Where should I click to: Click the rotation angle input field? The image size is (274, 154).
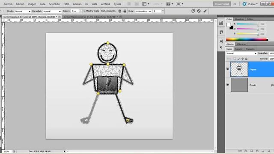157,11
